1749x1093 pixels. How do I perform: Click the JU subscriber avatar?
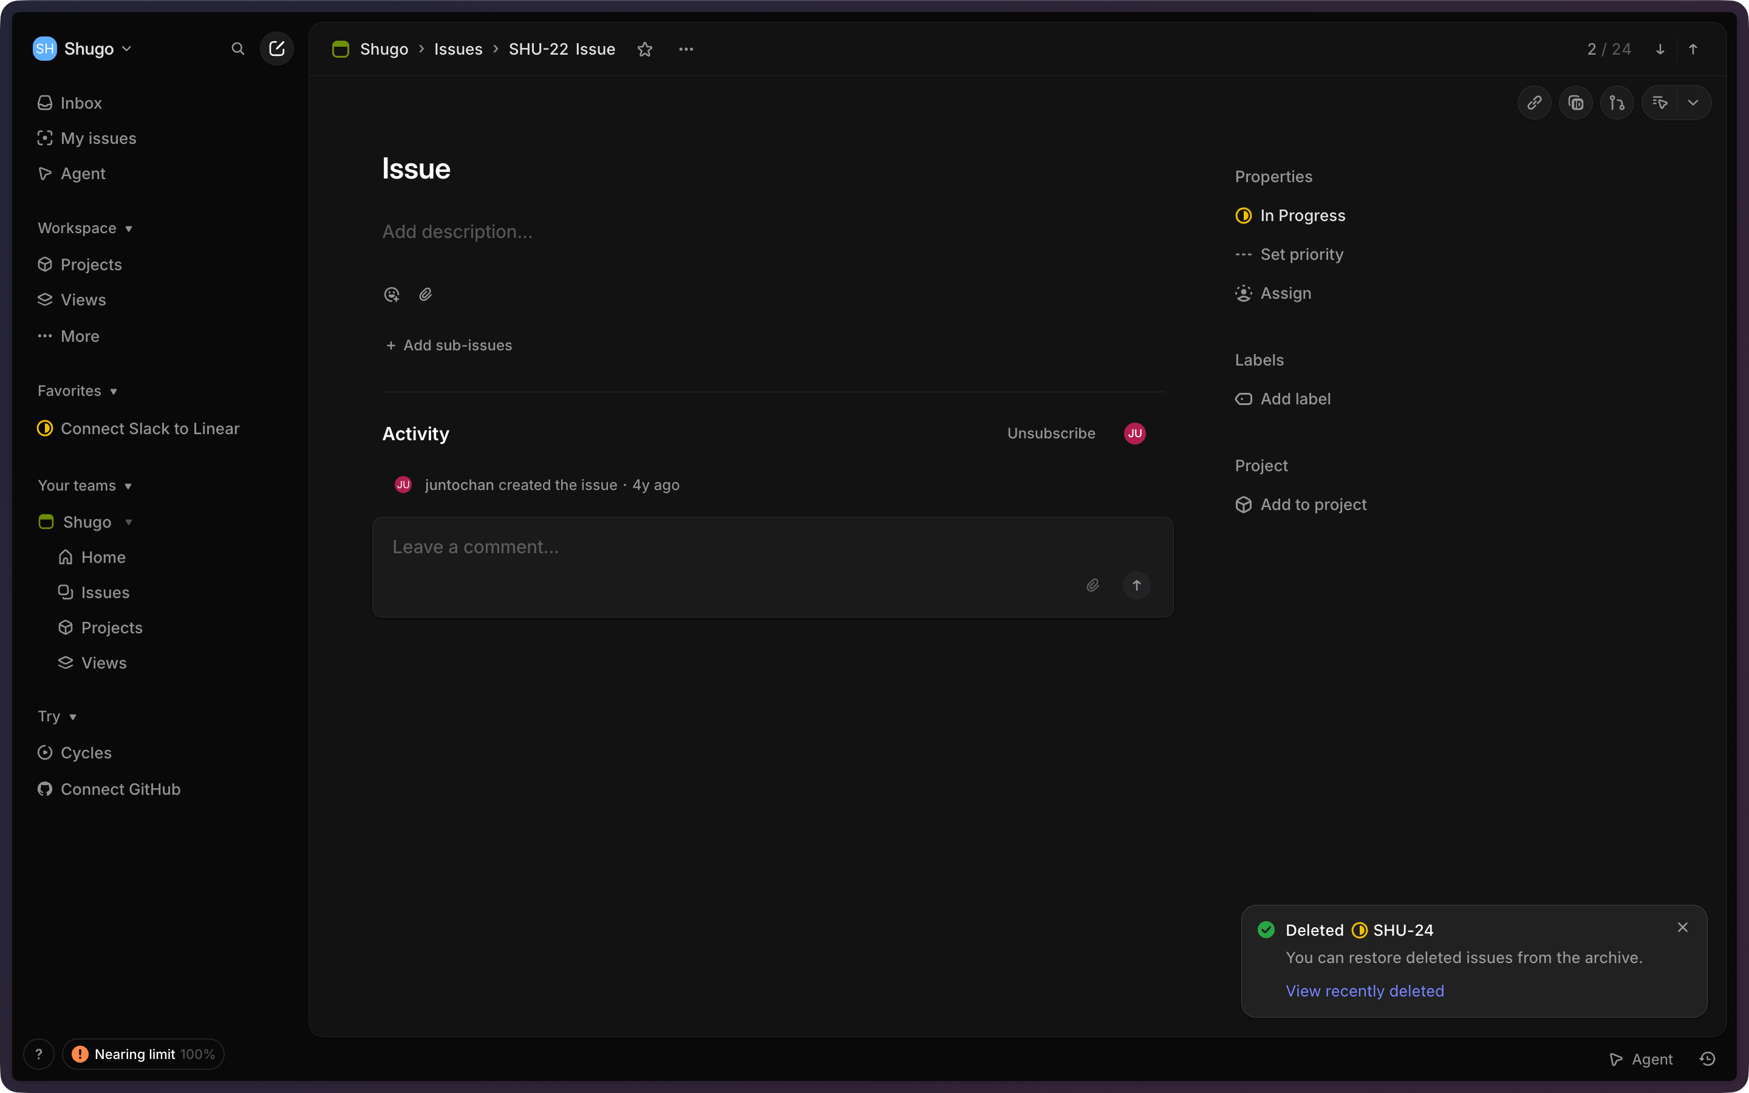[x=1134, y=433]
